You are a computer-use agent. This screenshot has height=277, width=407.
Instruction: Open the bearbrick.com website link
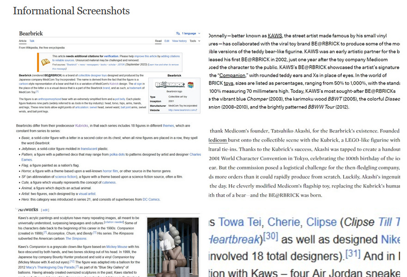point(182,110)
